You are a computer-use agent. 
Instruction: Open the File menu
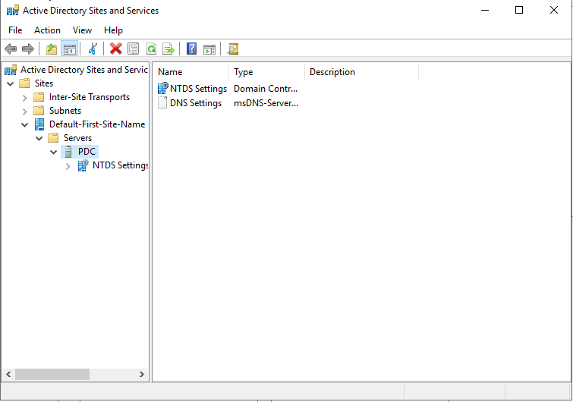point(15,30)
